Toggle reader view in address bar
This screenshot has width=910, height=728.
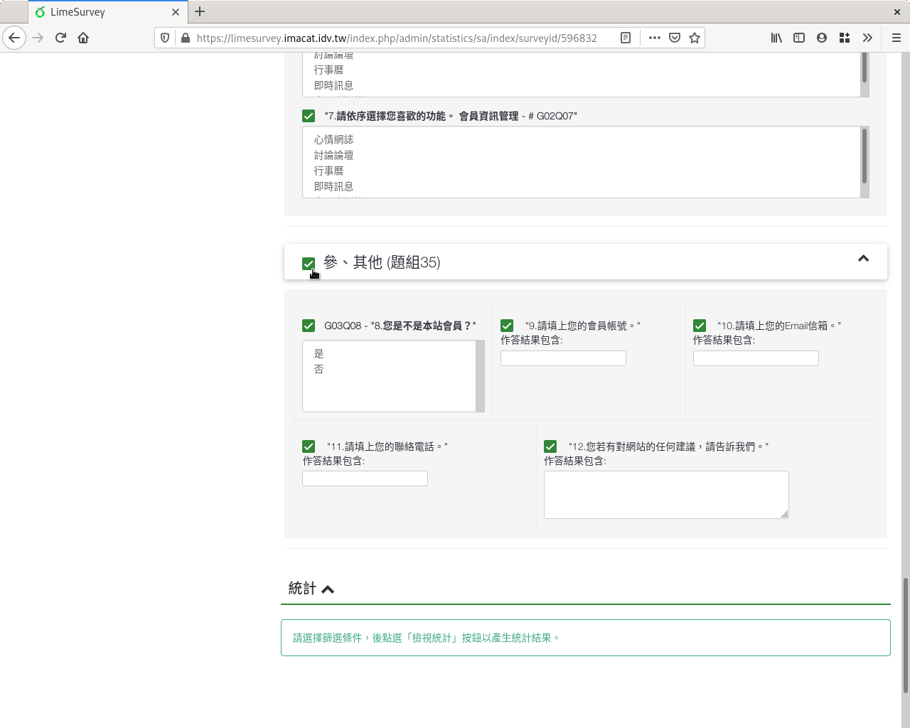pos(626,38)
